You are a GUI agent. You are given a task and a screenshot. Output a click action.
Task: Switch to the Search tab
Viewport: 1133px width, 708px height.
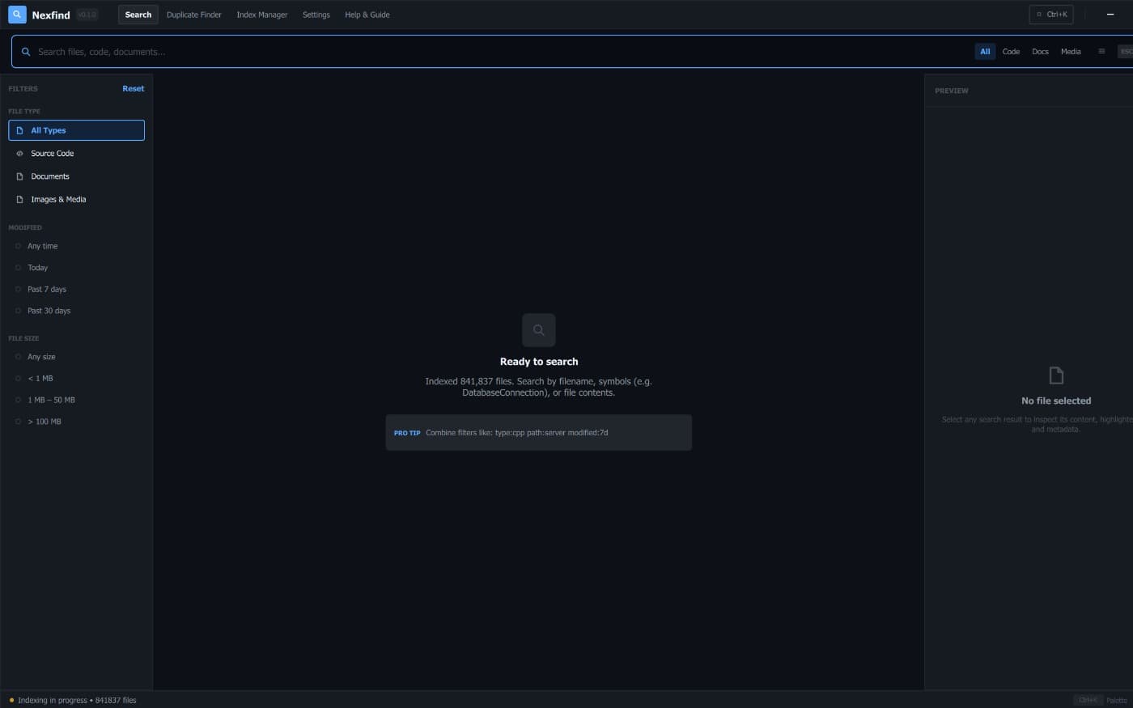click(138, 15)
